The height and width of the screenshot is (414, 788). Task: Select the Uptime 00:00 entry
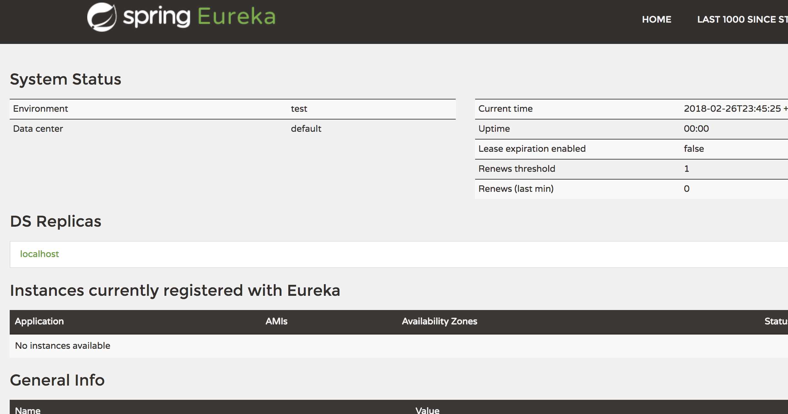click(x=697, y=129)
